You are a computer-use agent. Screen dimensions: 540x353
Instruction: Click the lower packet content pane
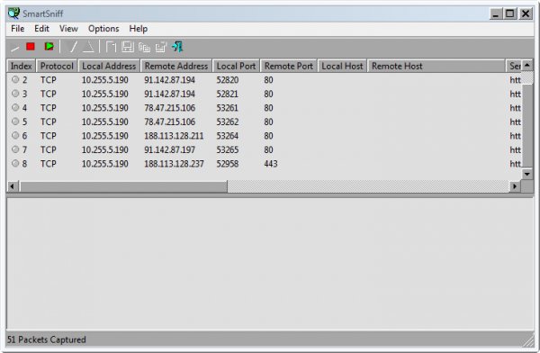270,264
